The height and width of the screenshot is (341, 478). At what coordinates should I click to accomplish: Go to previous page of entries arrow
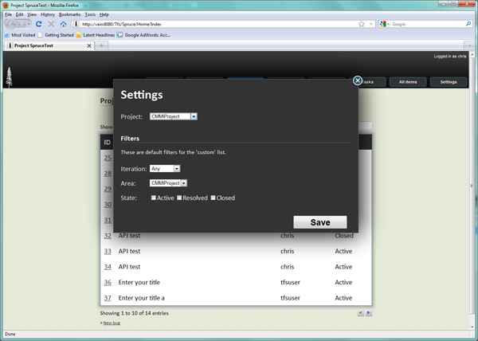361,313
